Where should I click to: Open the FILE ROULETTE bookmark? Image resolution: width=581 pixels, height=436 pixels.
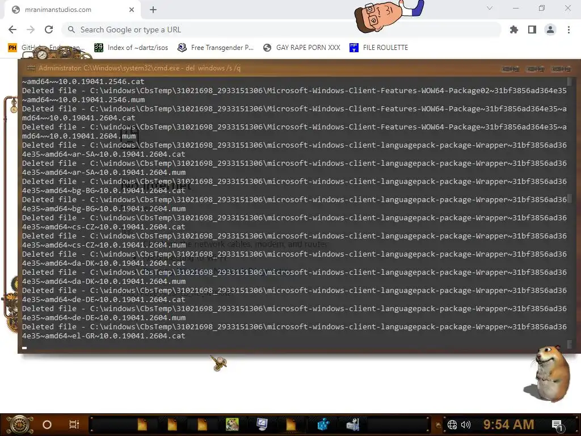click(378, 48)
